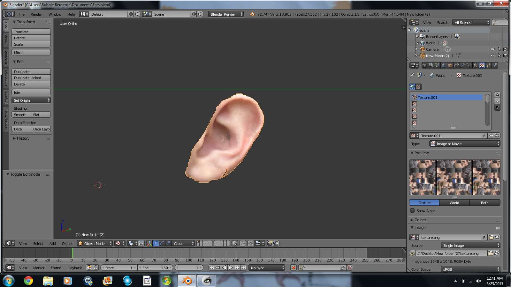Toggle visibility eye for New folder (2)

tap(492, 55)
